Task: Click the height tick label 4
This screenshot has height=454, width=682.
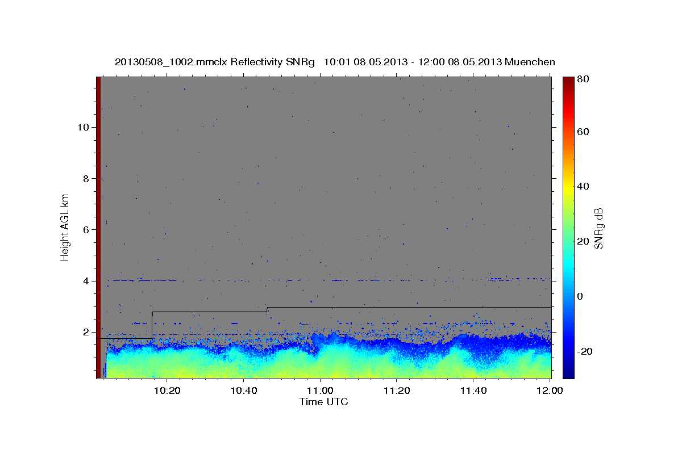Action: [86, 281]
